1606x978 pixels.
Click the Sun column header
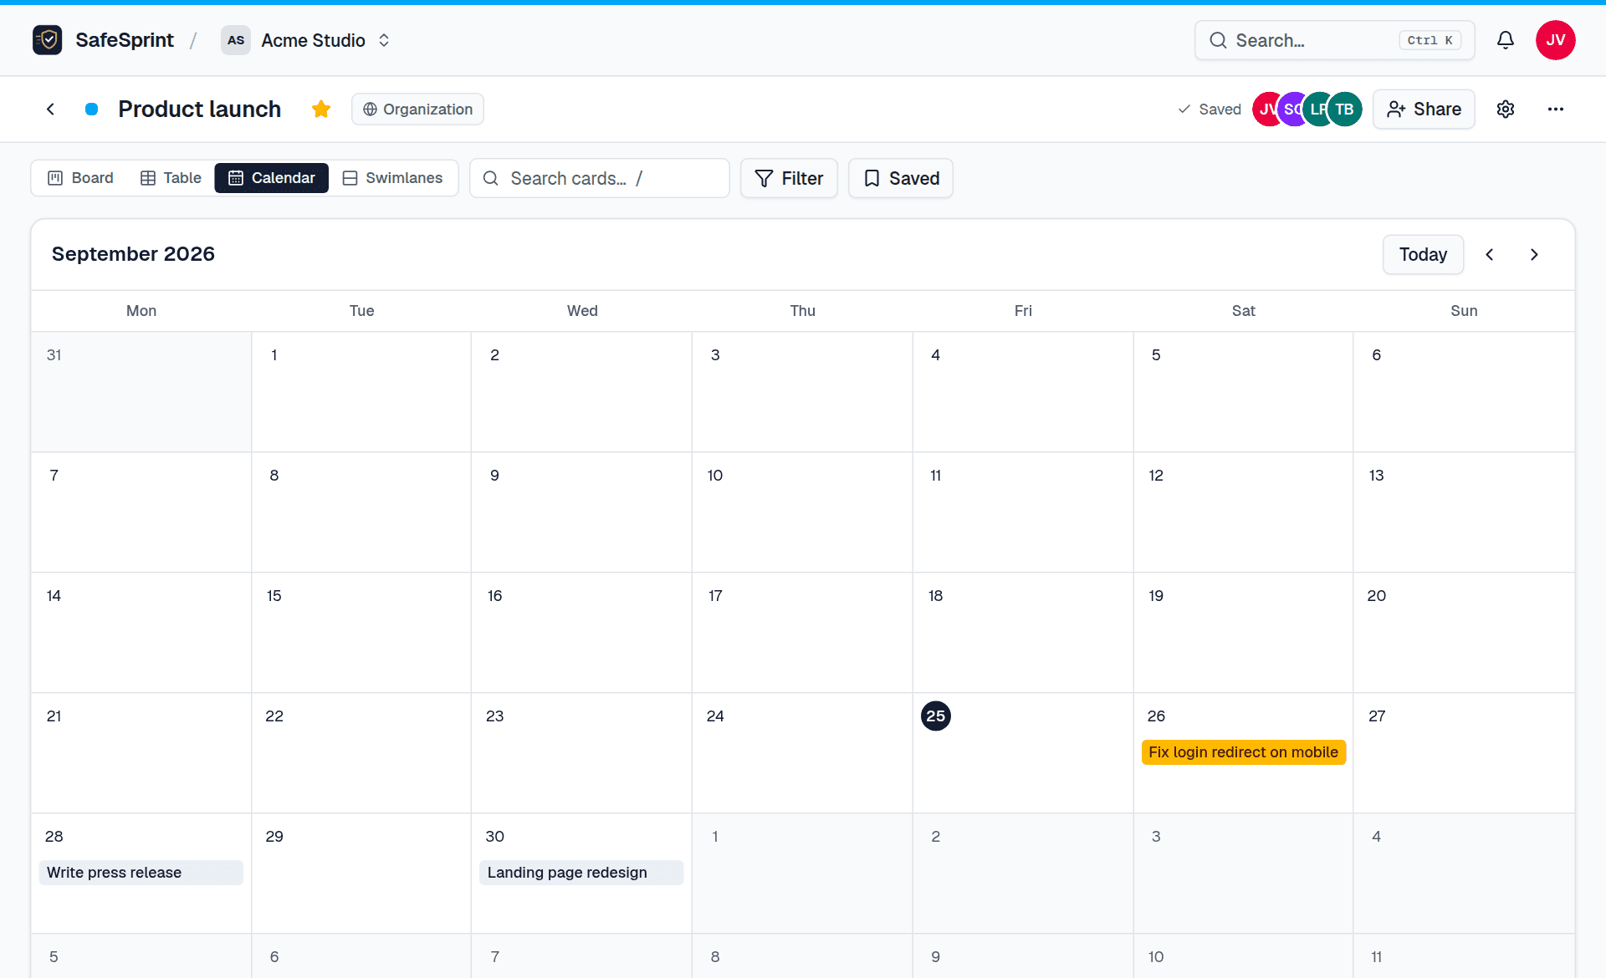click(x=1464, y=311)
